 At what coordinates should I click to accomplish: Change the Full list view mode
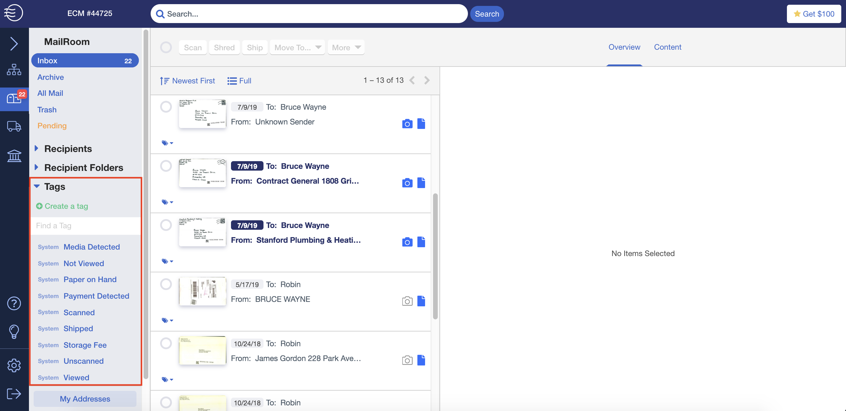(x=239, y=80)
